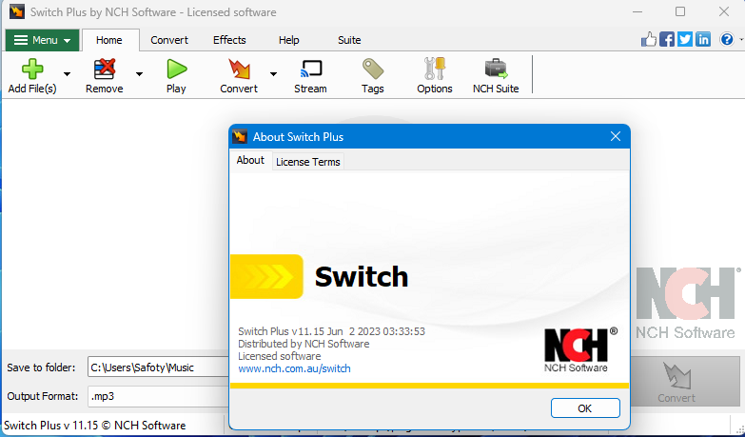Open the Stream tool

point(310,69)
